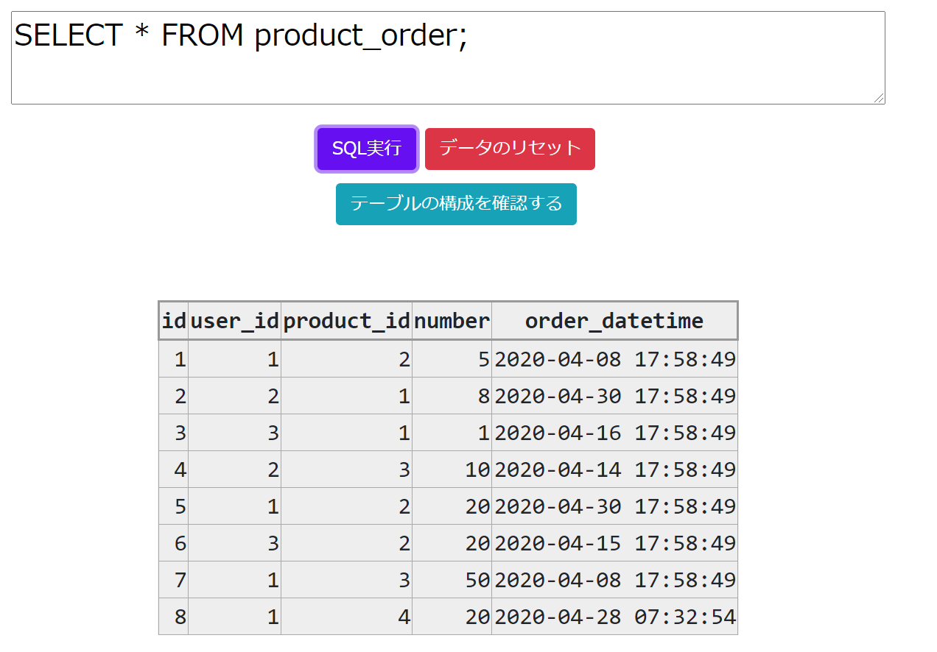Image resolution: width=937 pixels, height=652 pixels.
Task: Click the number cell showing 10
Action: pos(452,469)
